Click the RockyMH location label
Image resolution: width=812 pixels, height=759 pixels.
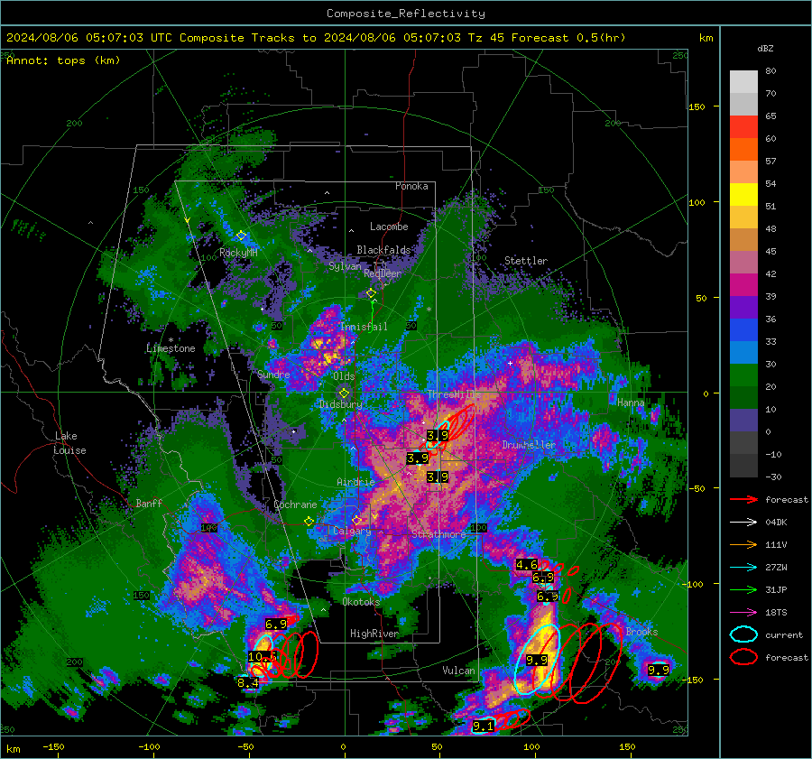point(238,253)
